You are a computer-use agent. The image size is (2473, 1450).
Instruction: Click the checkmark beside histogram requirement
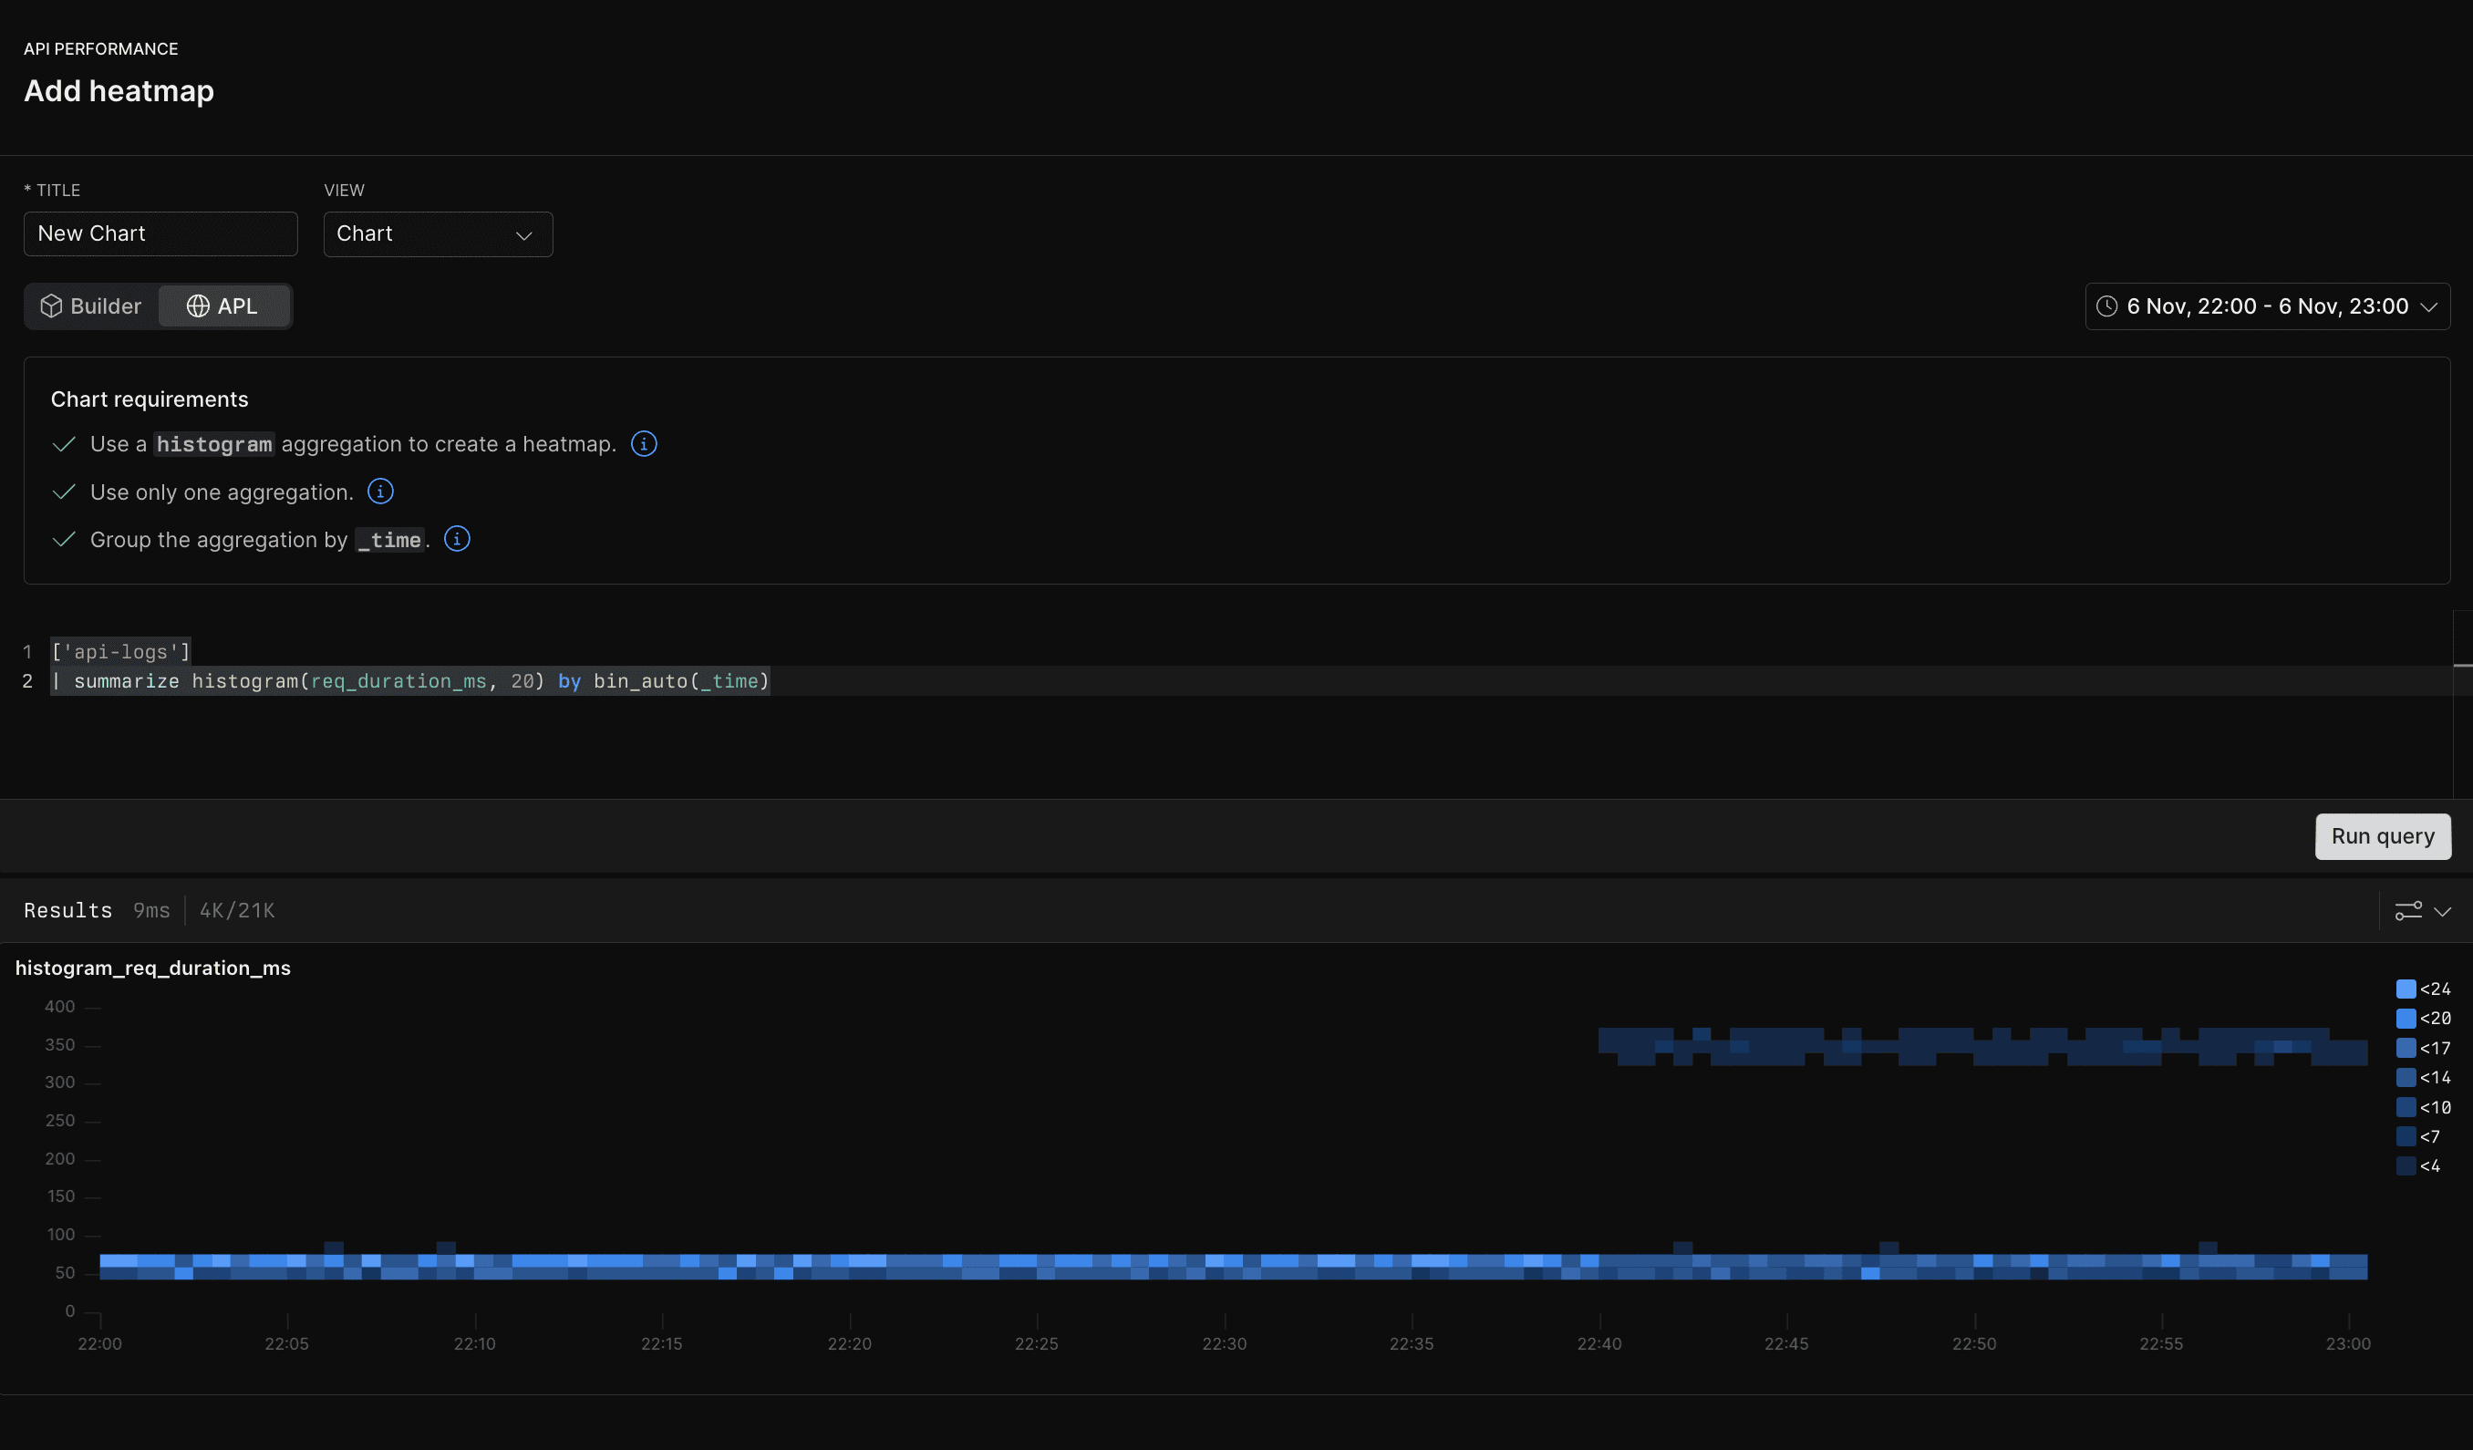(x=64, y=445)
